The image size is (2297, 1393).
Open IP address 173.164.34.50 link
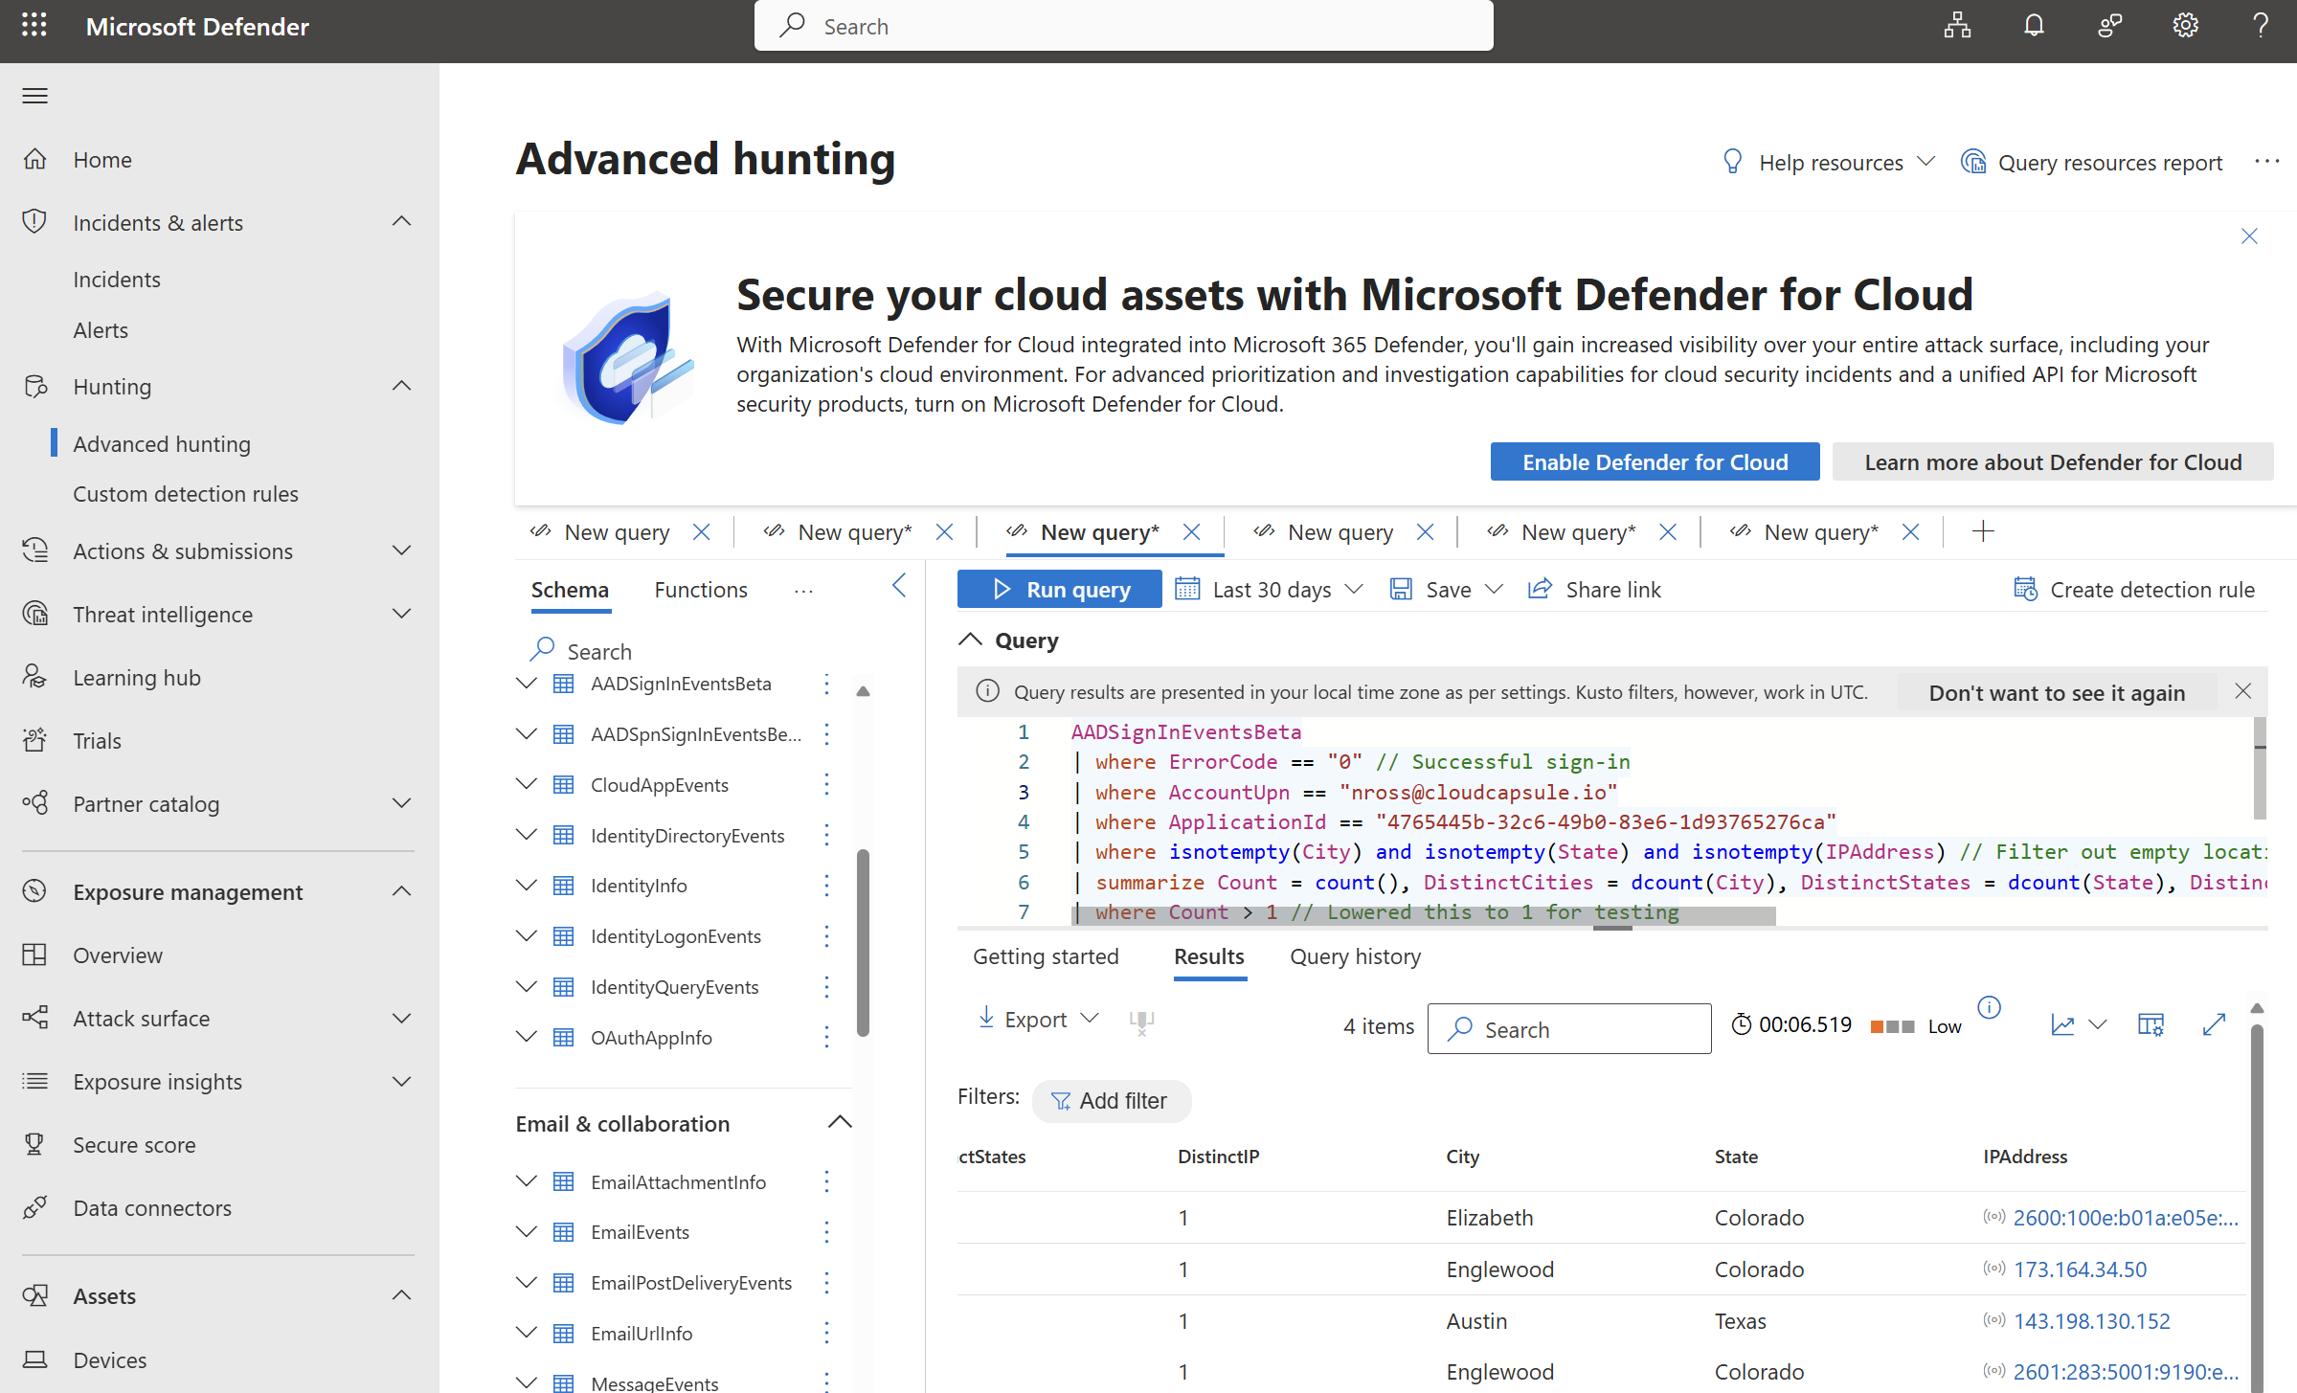(x=2080, y=1269)
